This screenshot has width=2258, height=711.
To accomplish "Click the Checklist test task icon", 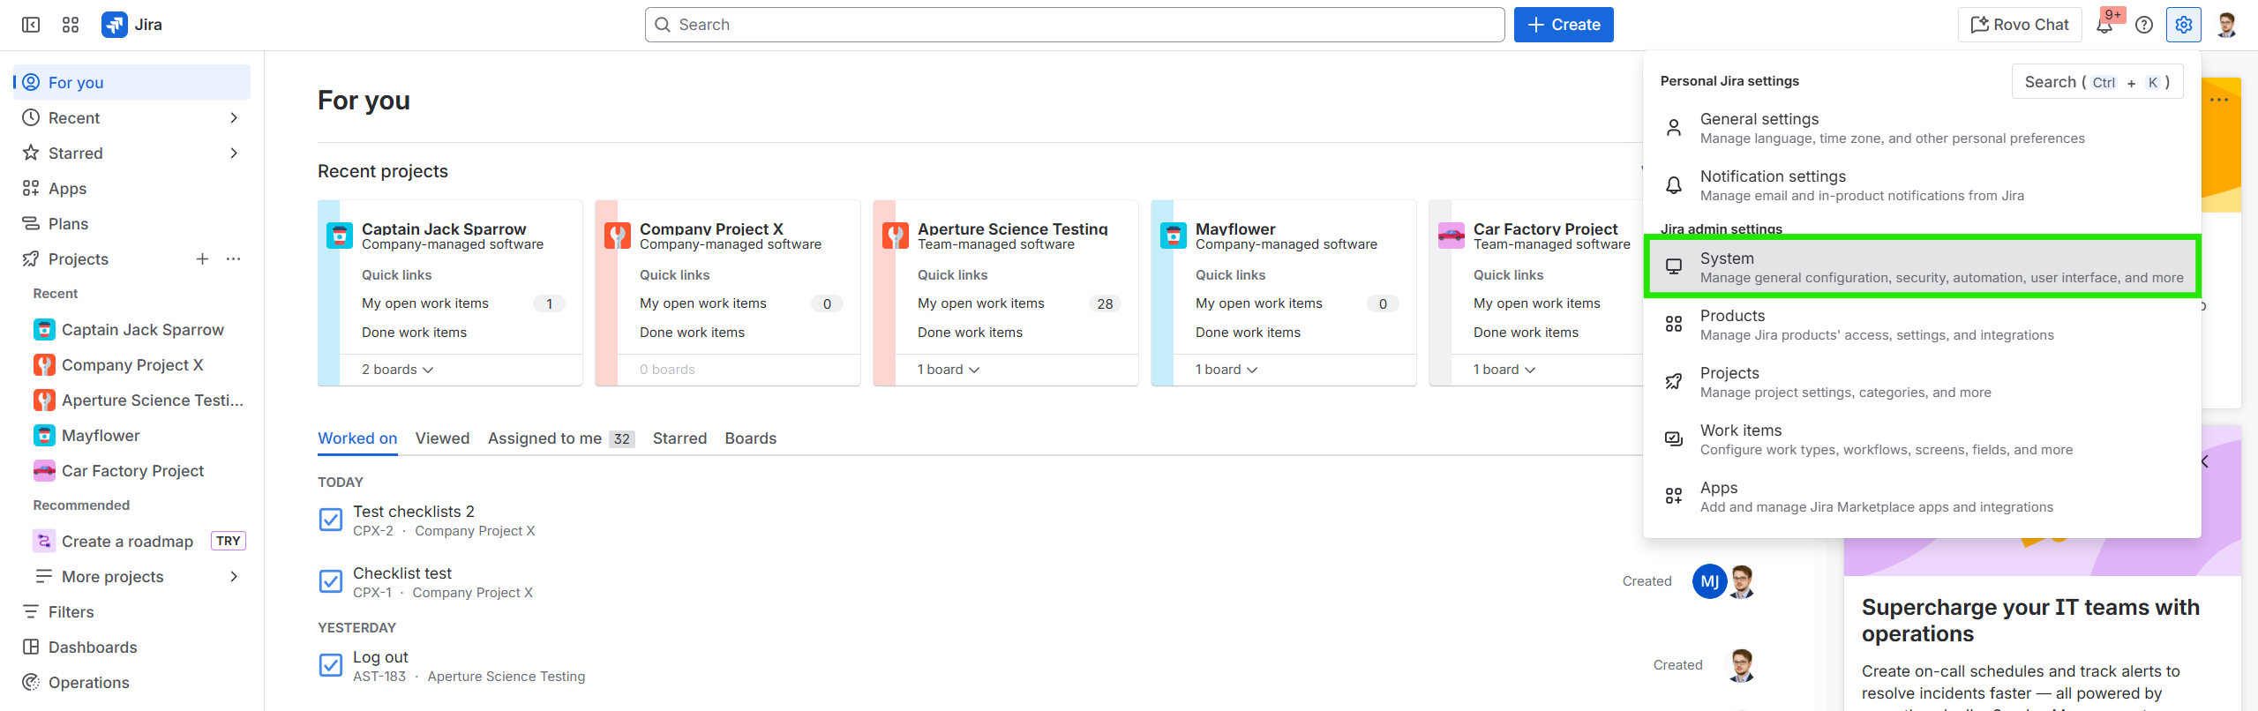I will [331, 581].
